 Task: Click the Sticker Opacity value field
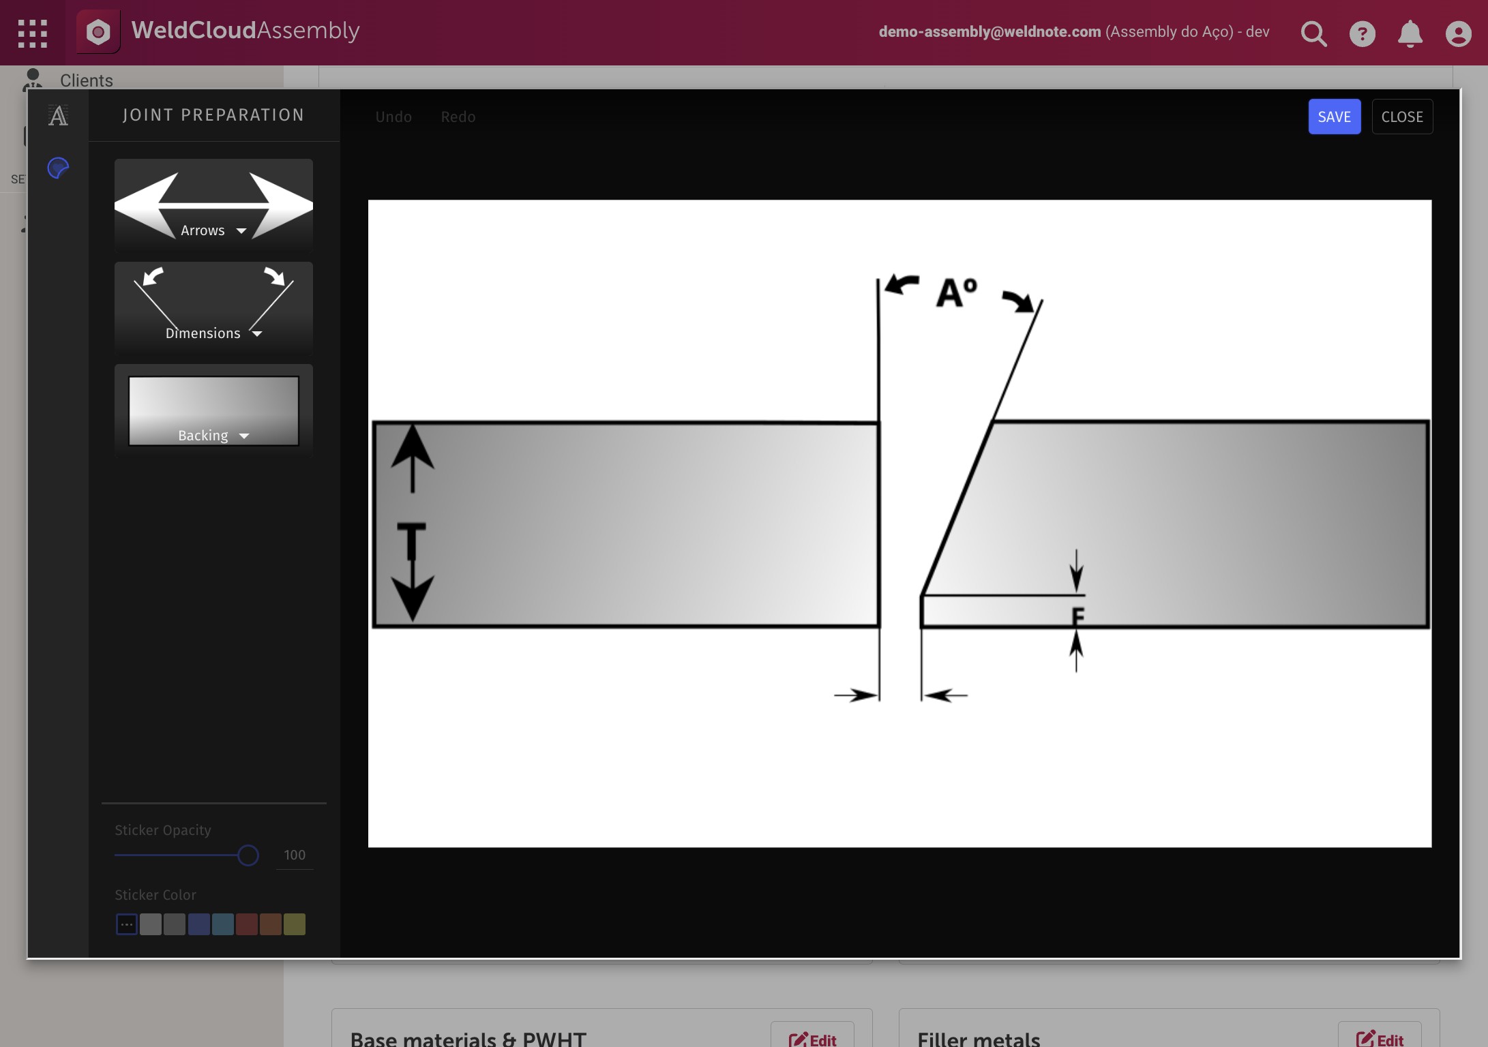295,855
